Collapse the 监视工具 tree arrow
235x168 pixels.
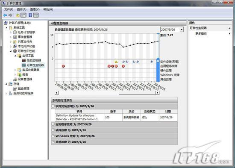[x=15, y=56]
